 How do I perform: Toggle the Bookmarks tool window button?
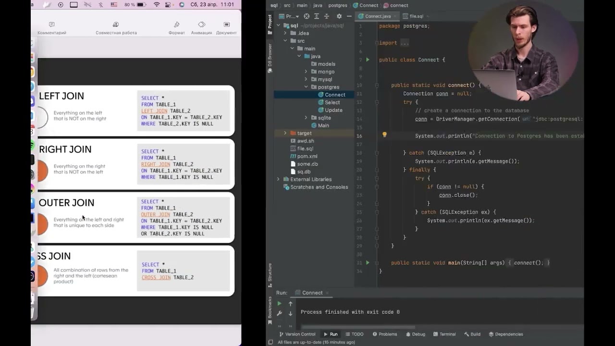point(270,310)
